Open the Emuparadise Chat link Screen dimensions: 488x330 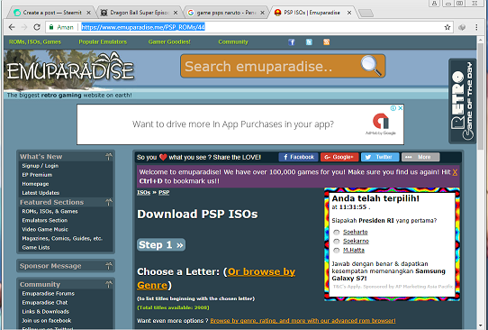[45, 303]
